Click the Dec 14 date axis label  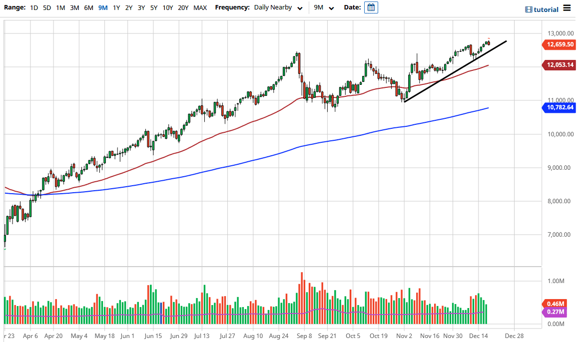click(479, 336)
